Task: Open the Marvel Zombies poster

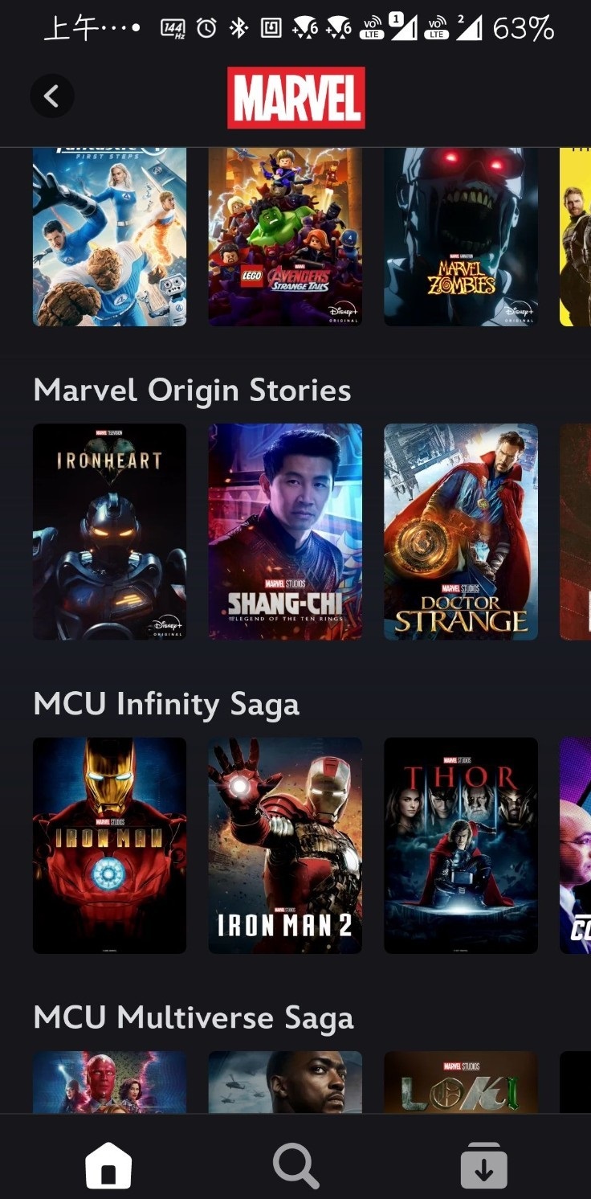Action: (x=461, y=237)
